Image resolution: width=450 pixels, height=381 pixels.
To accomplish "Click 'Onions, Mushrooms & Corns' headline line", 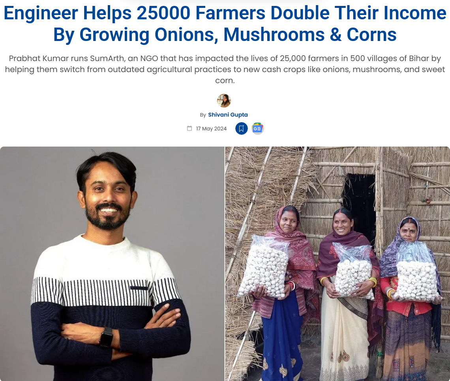I will click(x=276, y=35).
